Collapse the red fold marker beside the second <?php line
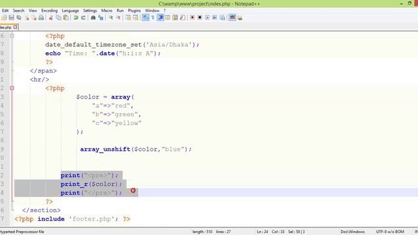418x235 pixels. coord(12,88)
